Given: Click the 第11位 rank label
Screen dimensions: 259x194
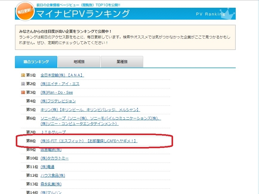Looking at the screenshot, I should [32, 167].
